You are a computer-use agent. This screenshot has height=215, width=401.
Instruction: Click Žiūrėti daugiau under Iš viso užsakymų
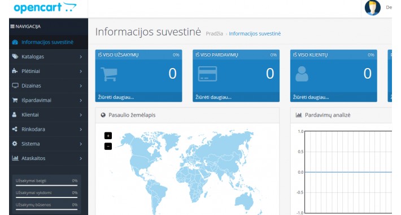coord(116,97)
